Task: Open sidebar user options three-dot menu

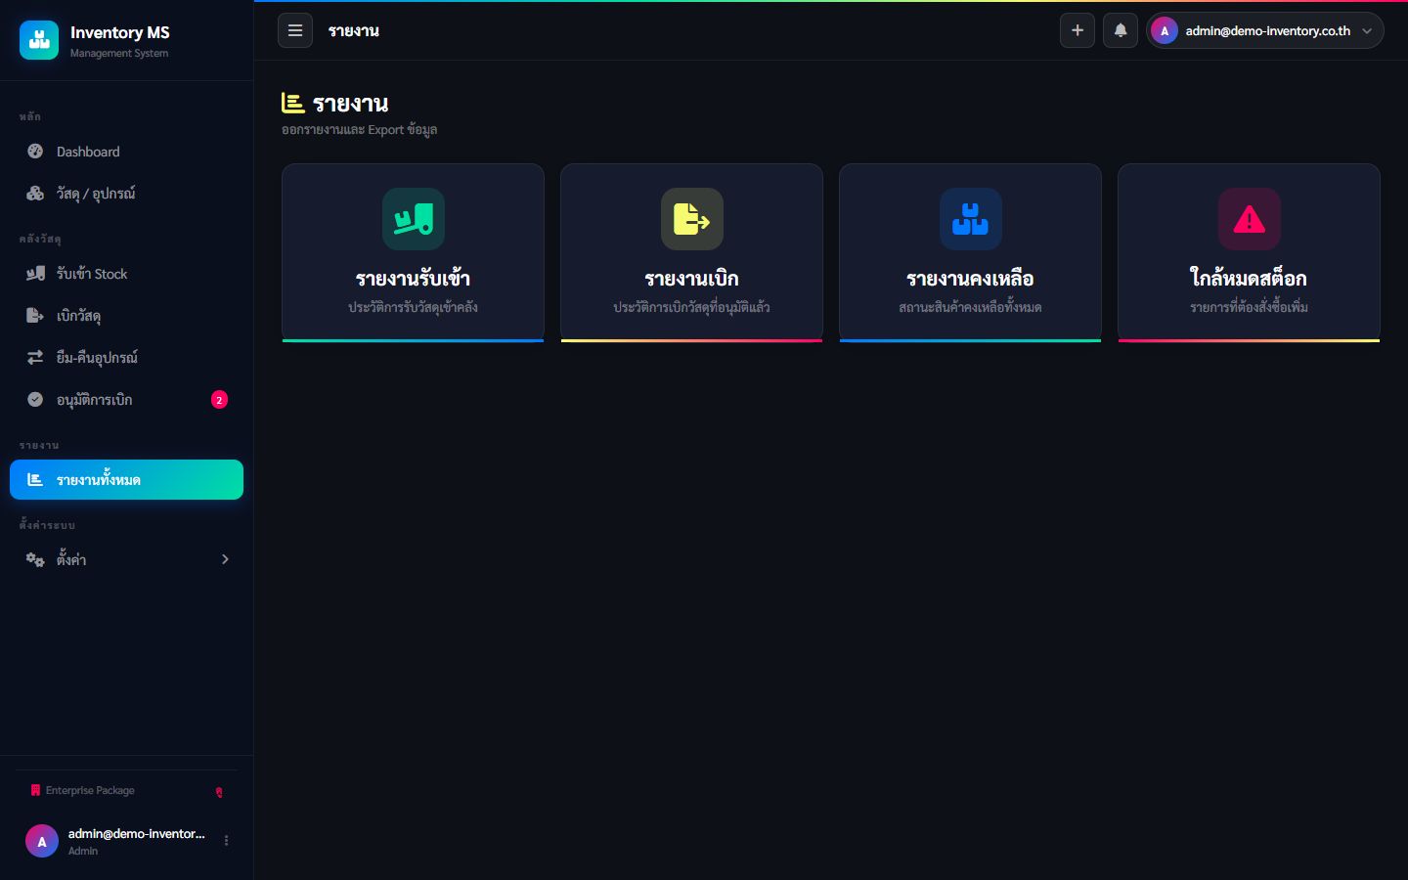Action: point(226,841)
